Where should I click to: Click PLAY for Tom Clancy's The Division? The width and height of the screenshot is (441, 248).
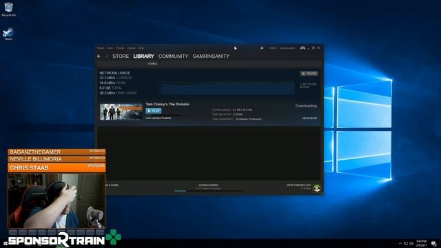[x=154, y=111]
